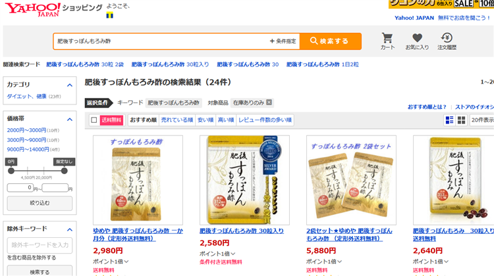Sort results by 売れている順
Viewport: 494px width, 276px height.
tap(177, 120)
